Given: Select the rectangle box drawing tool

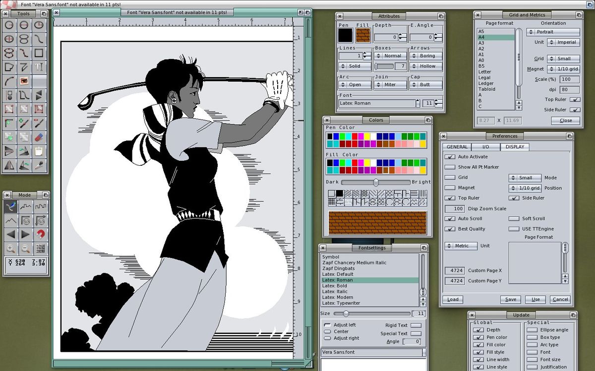Looking at the screenshot, I should 39,53.
